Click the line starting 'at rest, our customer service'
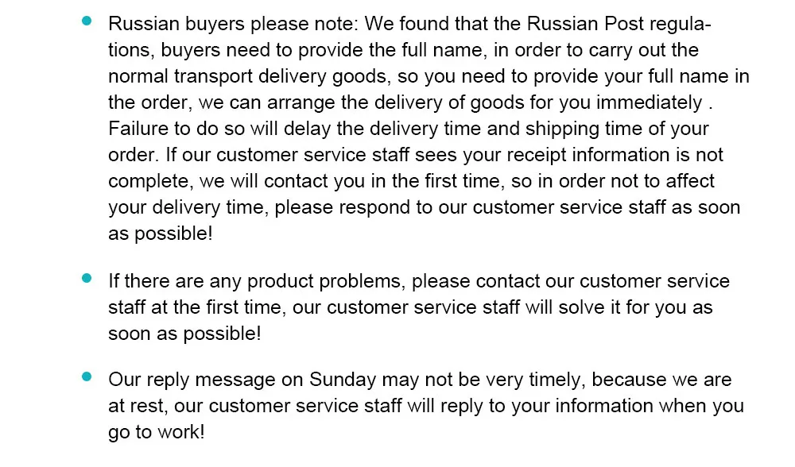This screenshot has height=467, width=795. pyautogui.click(x=426, y=406)
